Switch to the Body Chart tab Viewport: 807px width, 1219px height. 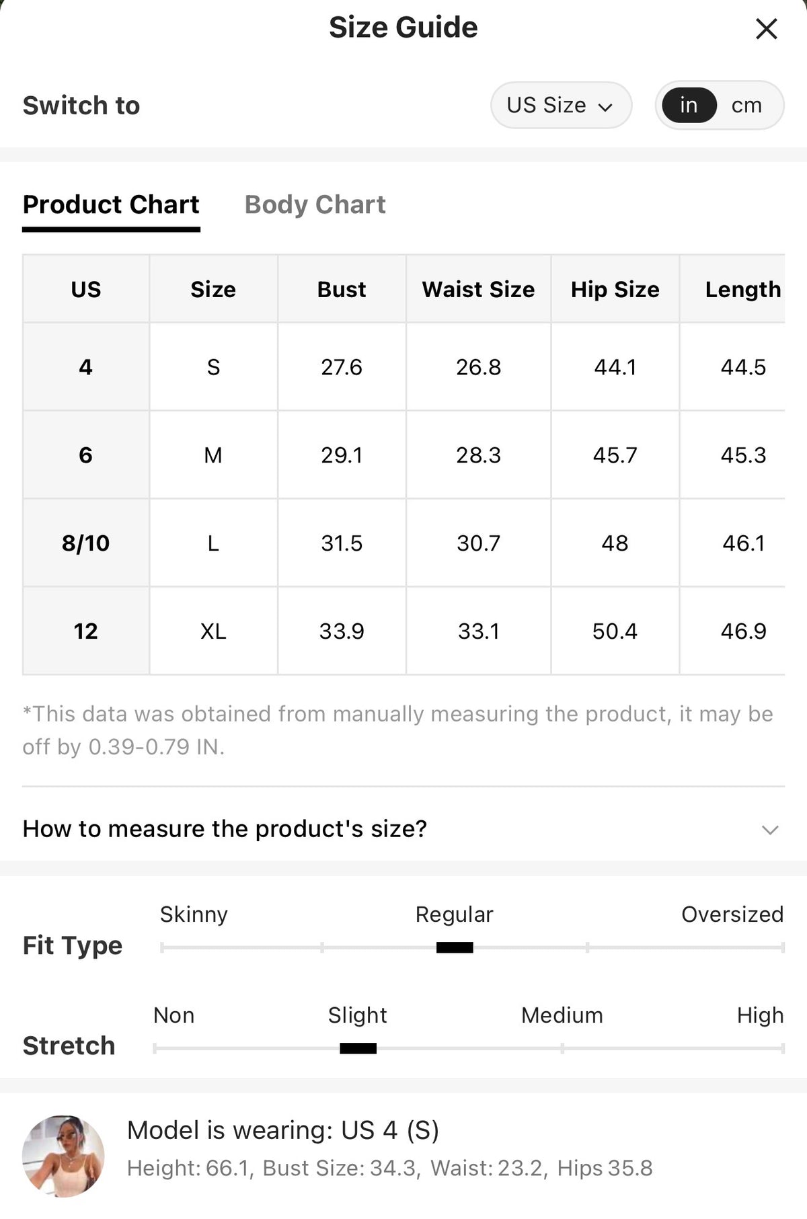pos(315,204)
